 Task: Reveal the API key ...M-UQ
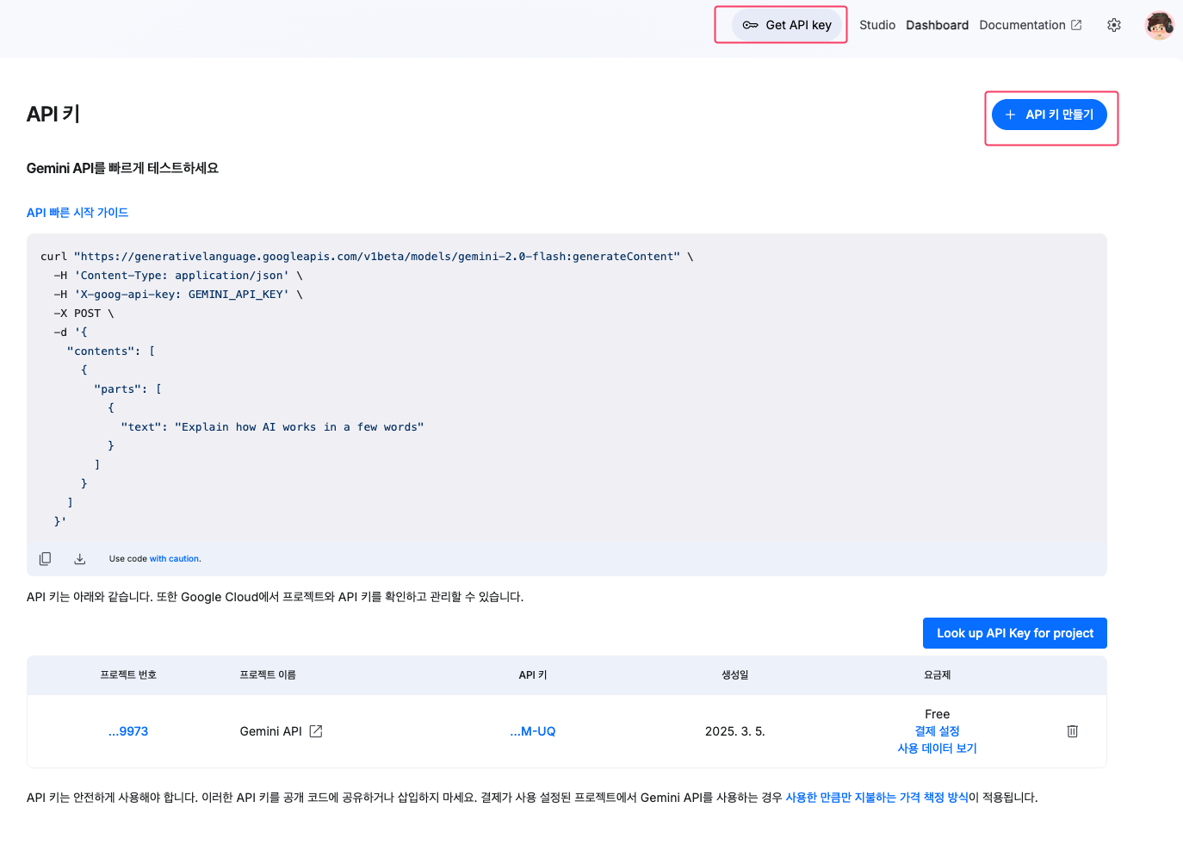[x=533, y=731]
